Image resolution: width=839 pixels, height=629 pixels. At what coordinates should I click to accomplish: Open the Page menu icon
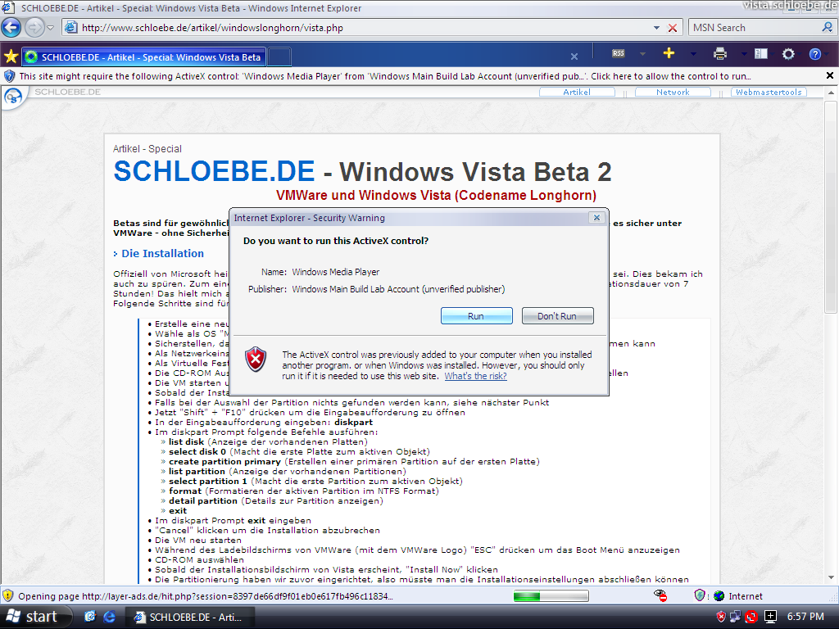point(761,53)
